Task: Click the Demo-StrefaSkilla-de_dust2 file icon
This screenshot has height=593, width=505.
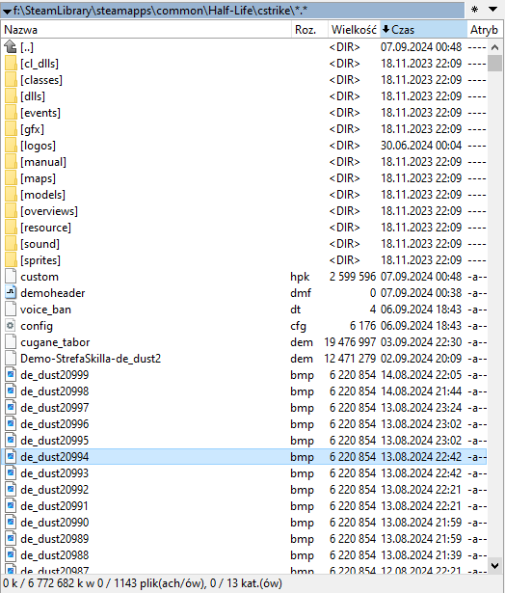Action: [x=11, y=359]
